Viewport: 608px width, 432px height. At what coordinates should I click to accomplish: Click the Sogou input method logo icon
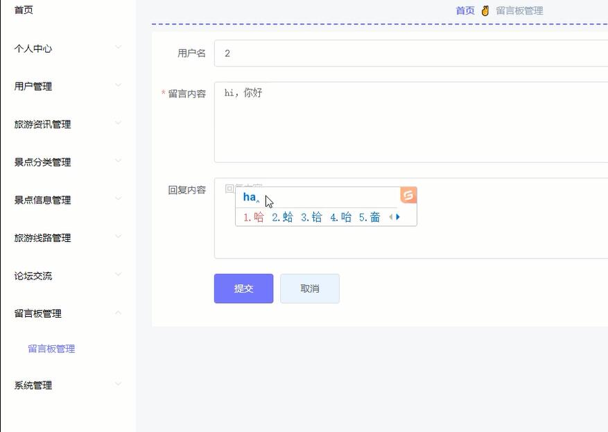[408, 196]
